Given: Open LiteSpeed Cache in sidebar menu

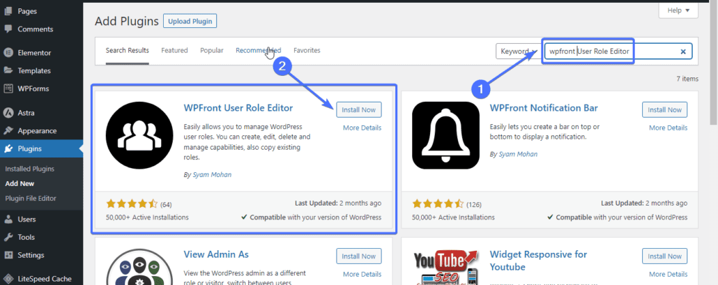Looking at the screenshot, I should click(45, 279).
